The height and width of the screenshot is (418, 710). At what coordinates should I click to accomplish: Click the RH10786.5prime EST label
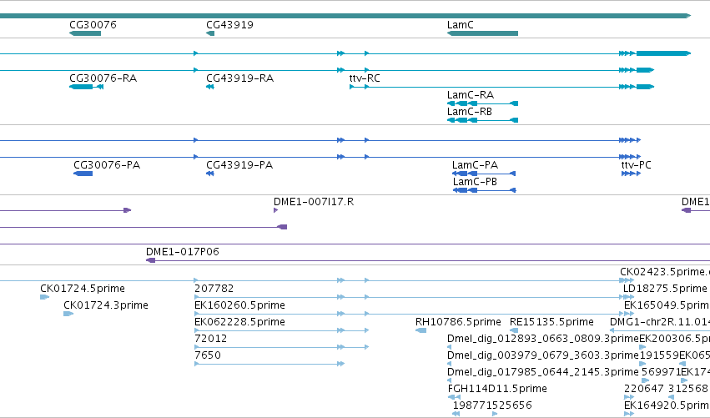(458, 322)
